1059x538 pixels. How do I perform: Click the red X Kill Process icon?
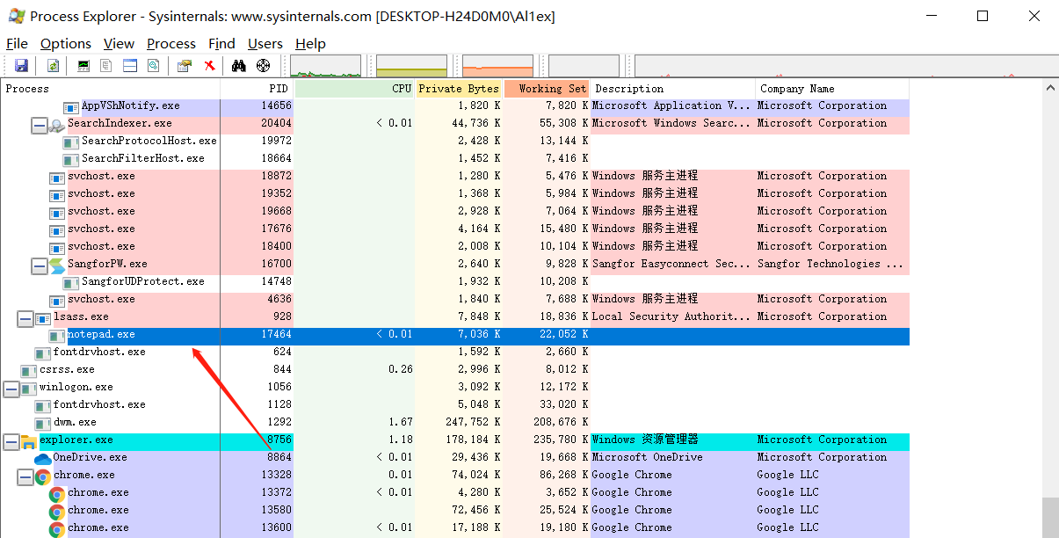[x=209, y=65]
